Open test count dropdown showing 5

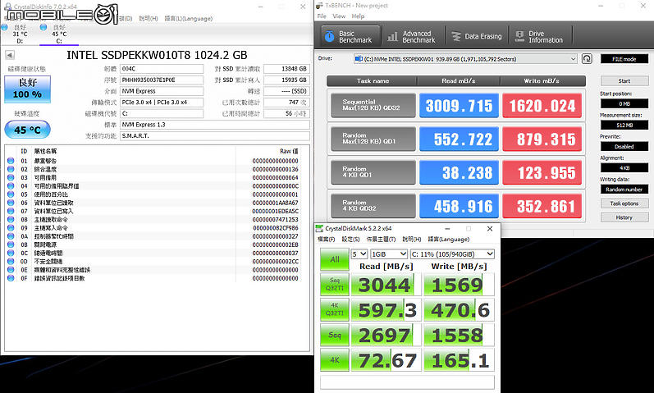[x=359, y=254]
